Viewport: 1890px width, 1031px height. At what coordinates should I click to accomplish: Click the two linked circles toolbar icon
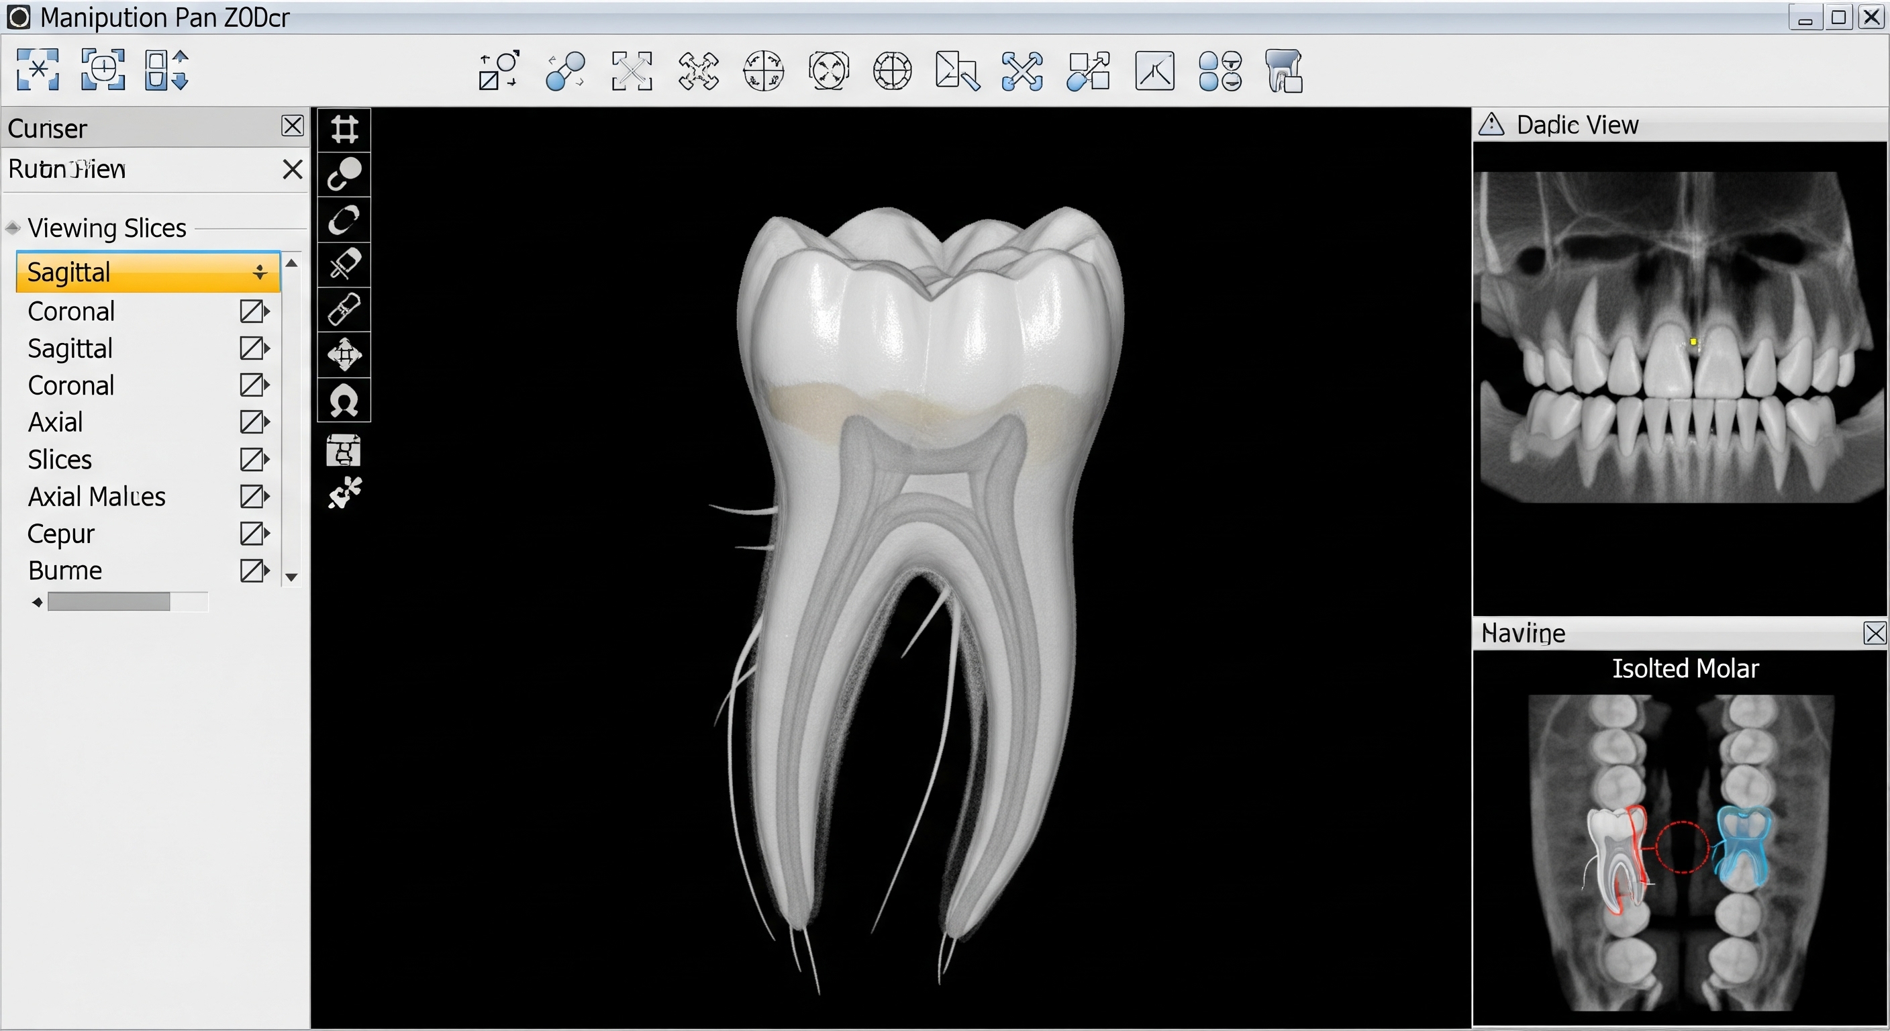pyautogui.click(x=565, y=71)
